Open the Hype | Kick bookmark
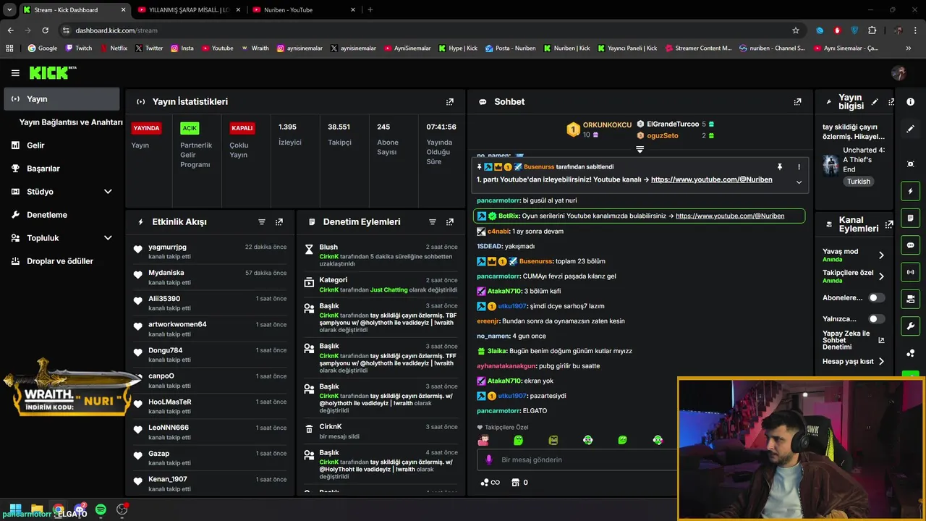Screen dimensions: 926x521 pyautogui.click(x=458, y=48)
